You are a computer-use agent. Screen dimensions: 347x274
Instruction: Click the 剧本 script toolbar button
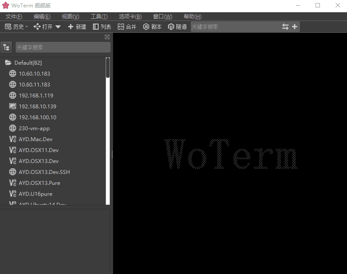[x=152, y=27]
